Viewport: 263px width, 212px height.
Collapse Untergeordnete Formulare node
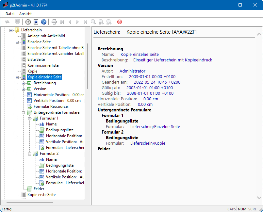click(24, 112)
